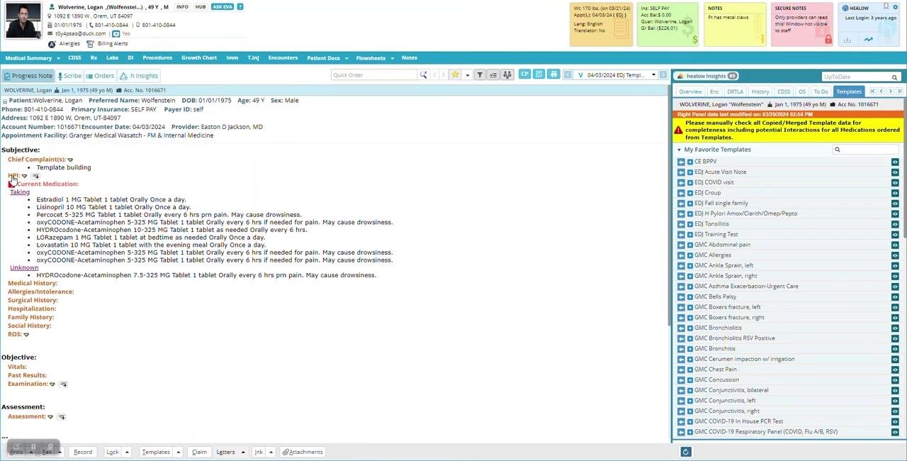907x461 pixels.
Task: Click the org-chart icon next to the filter
Action: pyautogui.click(x=507, y=75)
